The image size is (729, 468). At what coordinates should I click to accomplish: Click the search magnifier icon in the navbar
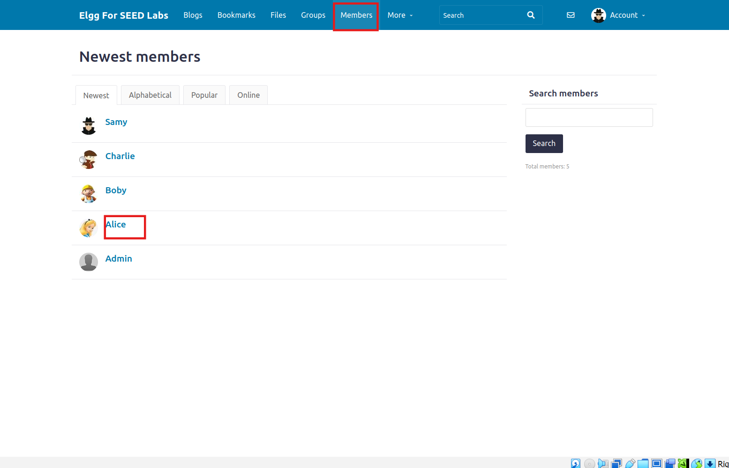coord(531,15)
